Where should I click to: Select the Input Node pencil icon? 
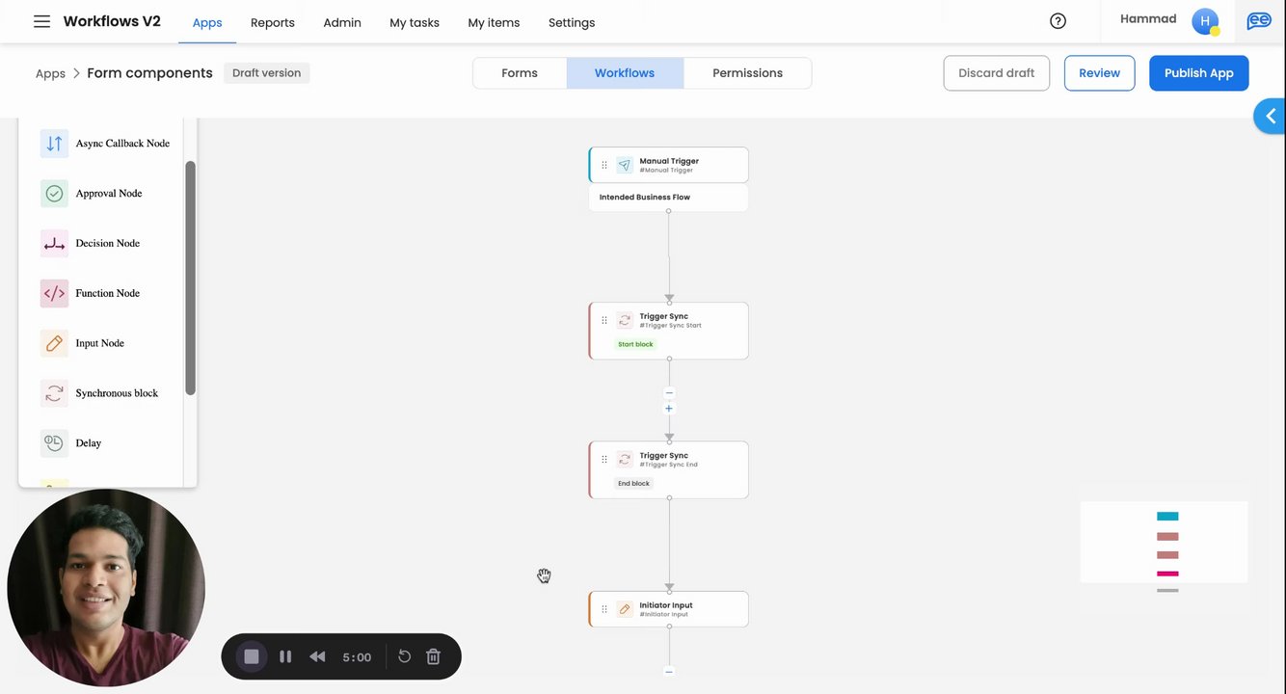pyautogui.click(x=54, y=344)
